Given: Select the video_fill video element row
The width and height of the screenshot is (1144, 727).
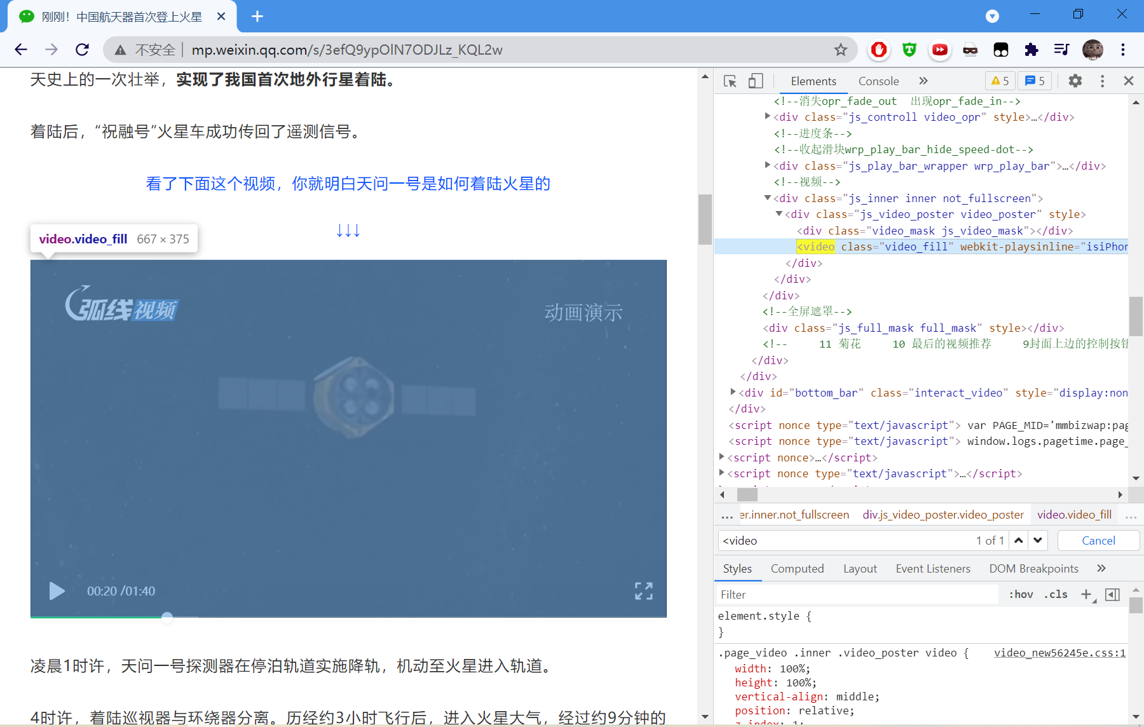Looking at the screenshot, I should coord(922,247).
